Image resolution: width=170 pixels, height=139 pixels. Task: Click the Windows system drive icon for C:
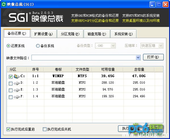pos(16,76)
